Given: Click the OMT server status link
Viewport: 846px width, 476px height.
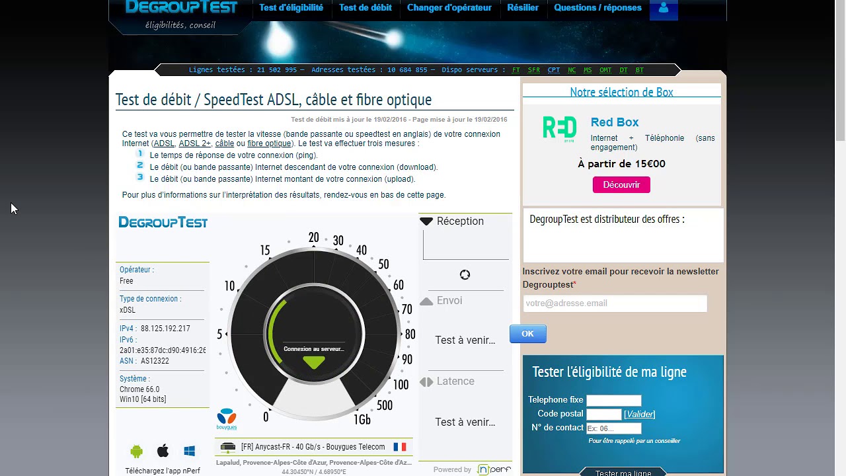Looking at the screenshot, I should pyautogui.click(x=605, y=70).
